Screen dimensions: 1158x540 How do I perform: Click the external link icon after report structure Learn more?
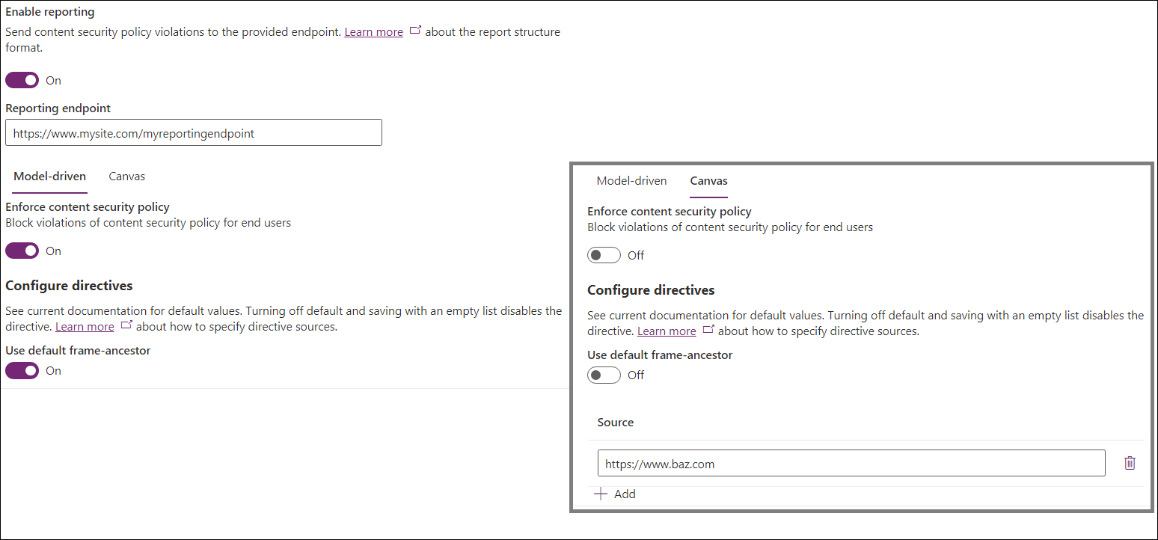tap(415, 31)
